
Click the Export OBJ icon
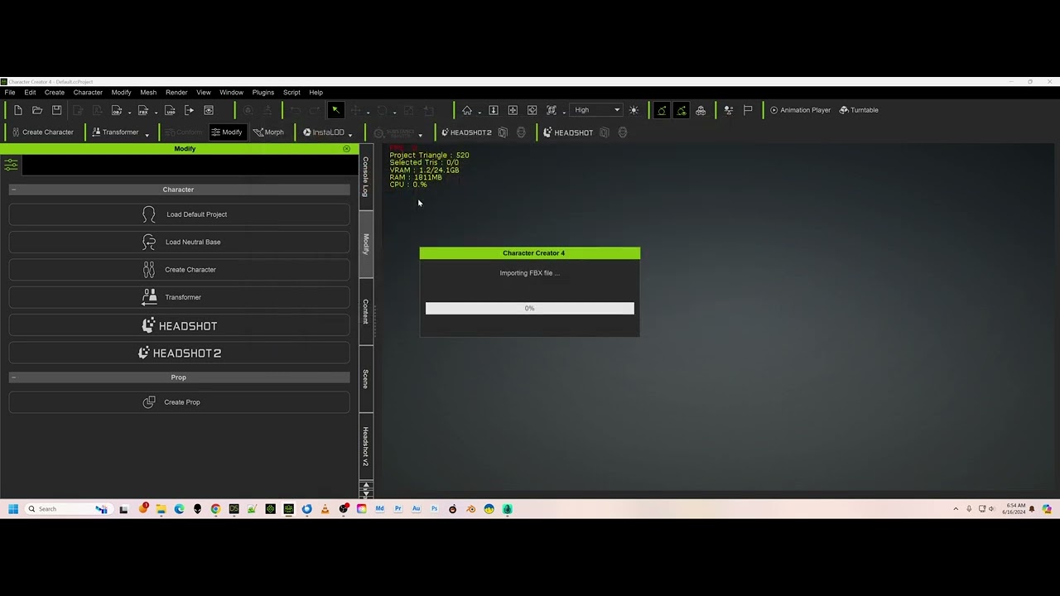pos(117,110)
